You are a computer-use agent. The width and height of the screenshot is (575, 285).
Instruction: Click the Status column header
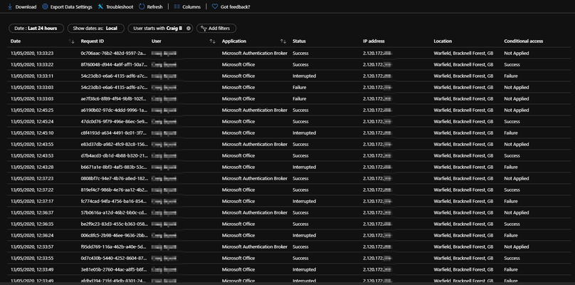[x=299, y=41]
